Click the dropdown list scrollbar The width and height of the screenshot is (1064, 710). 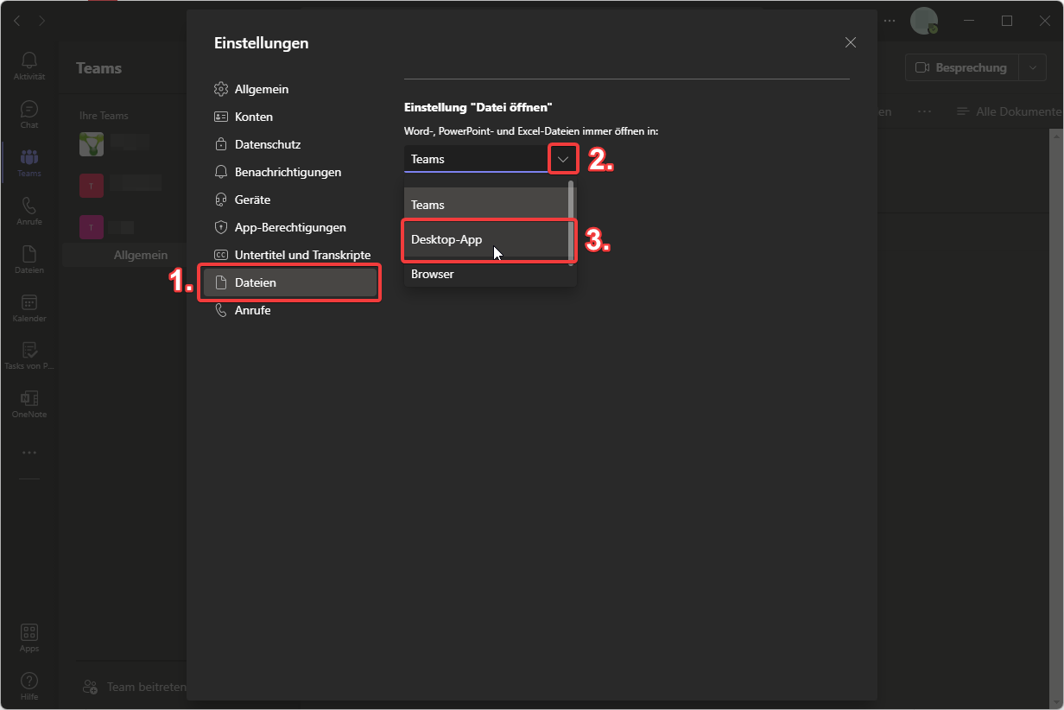point(571,221)
